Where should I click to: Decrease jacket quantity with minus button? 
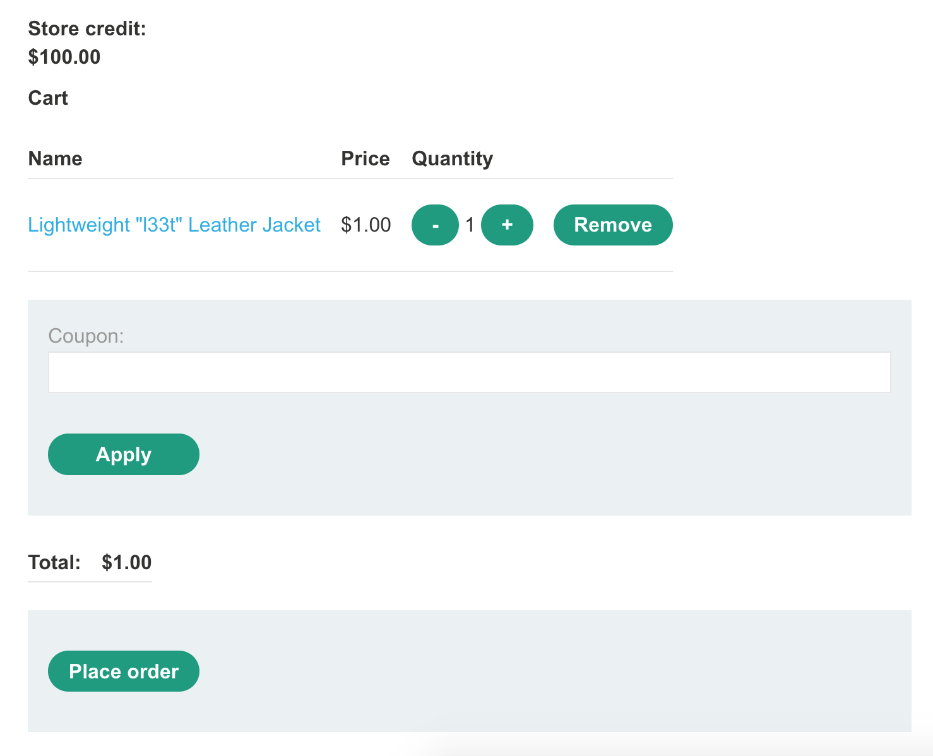[x=435, y=225]
